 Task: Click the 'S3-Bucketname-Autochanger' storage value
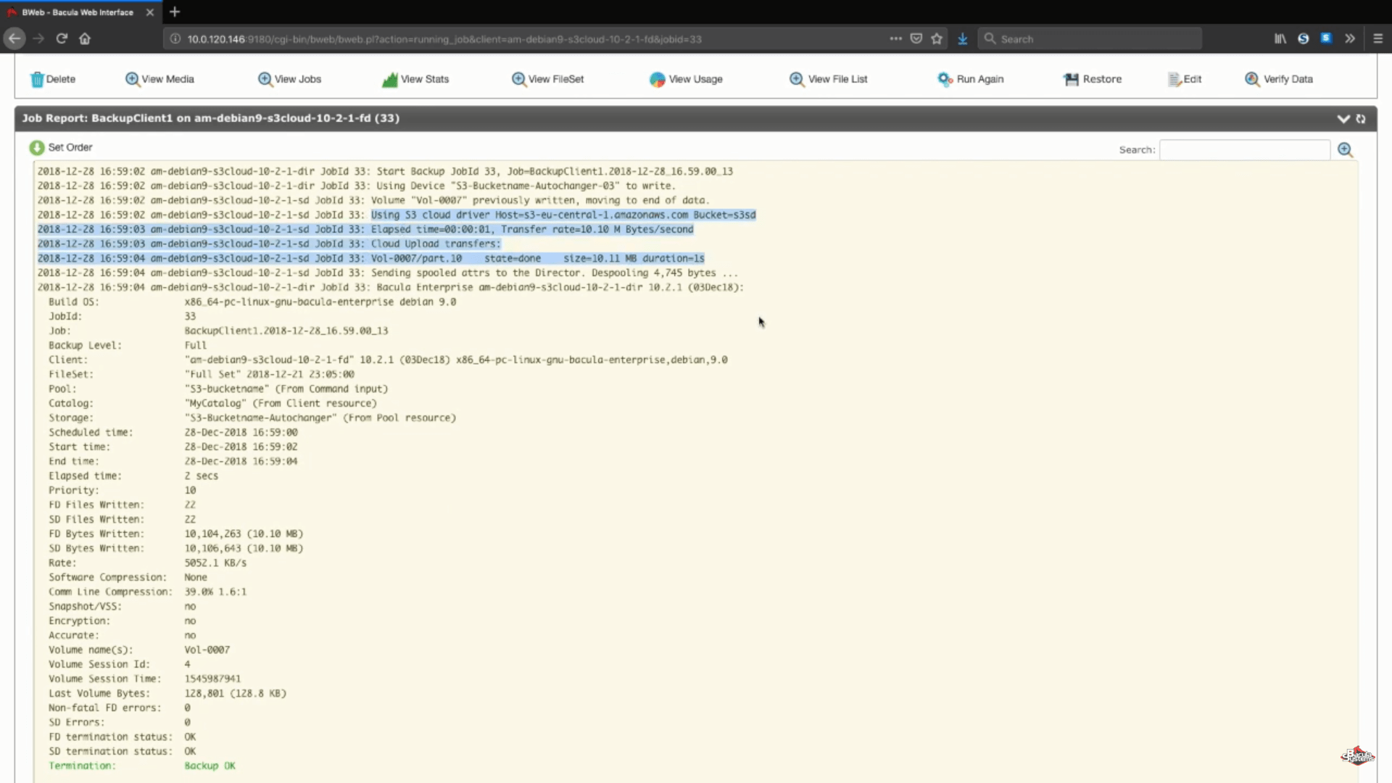click(x=261, y=418)
